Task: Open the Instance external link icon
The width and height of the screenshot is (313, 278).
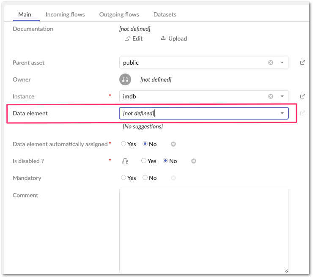Action: click(302, 96)
